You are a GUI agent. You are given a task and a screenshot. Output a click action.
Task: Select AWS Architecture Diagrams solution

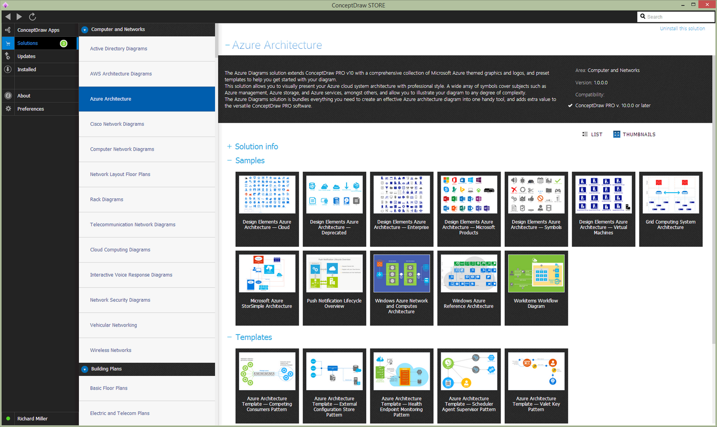click(147, 74)
